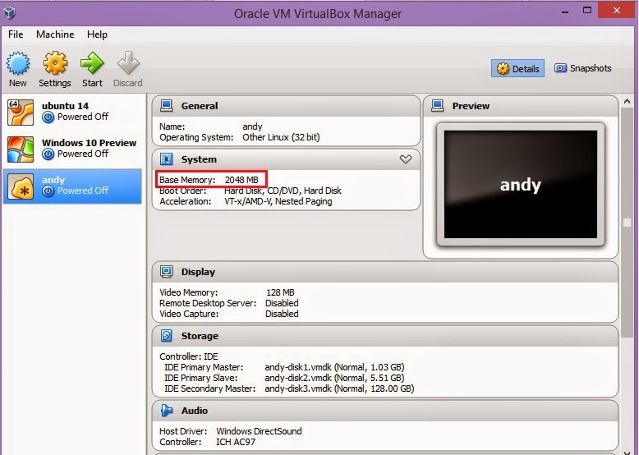639x455 pixels.
Task: Click the General section icon
Action: tap(166, 106)
